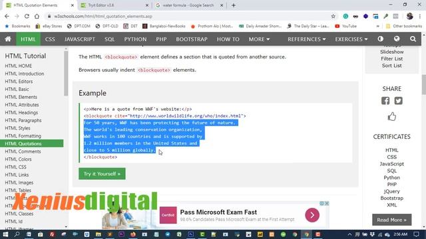Close the water formula Google Search tab
Viewport: 426px width, 239px height.
click(x=222, y=5)
